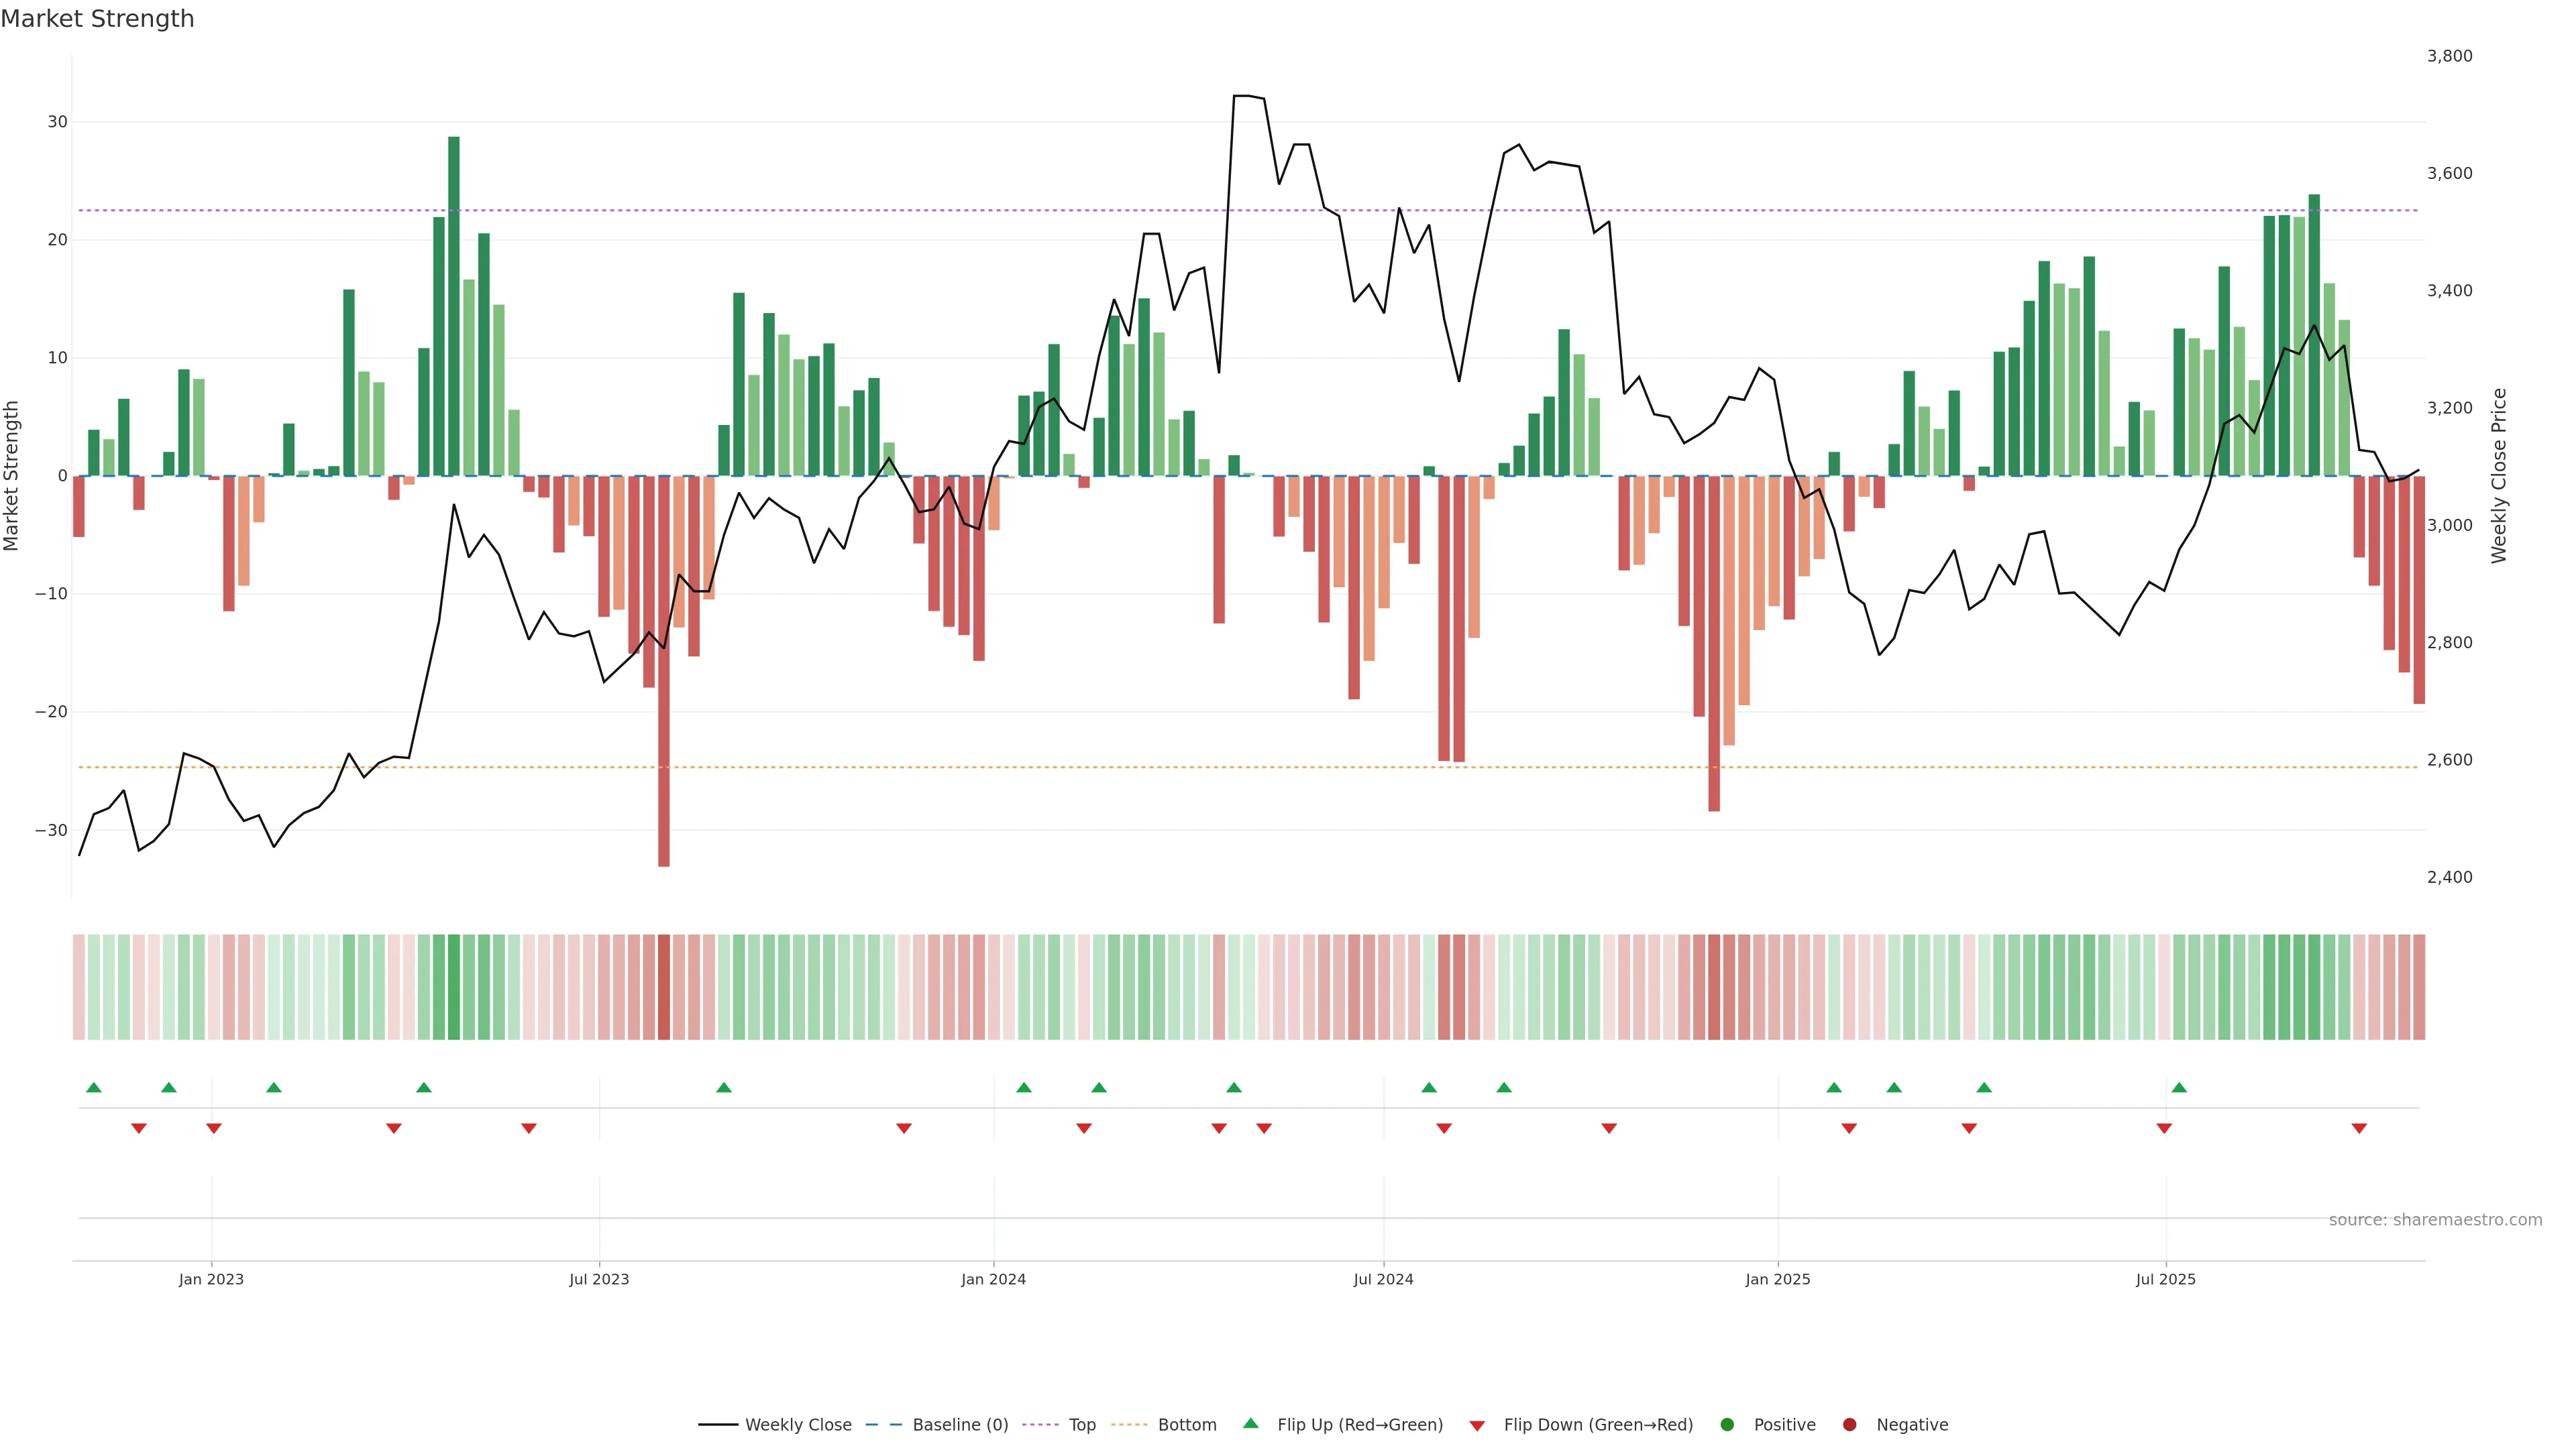The image size is (2576, 1448).
Task: Click the darkest red heatmap strip cell
Action: (x=664, y=987)
